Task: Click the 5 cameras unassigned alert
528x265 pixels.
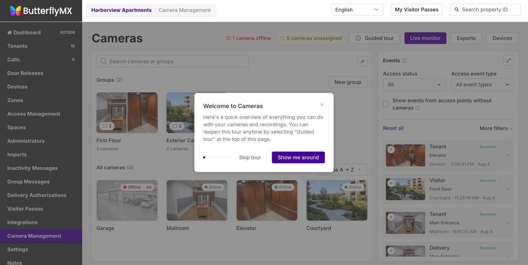Action: [x=311, y=38]
